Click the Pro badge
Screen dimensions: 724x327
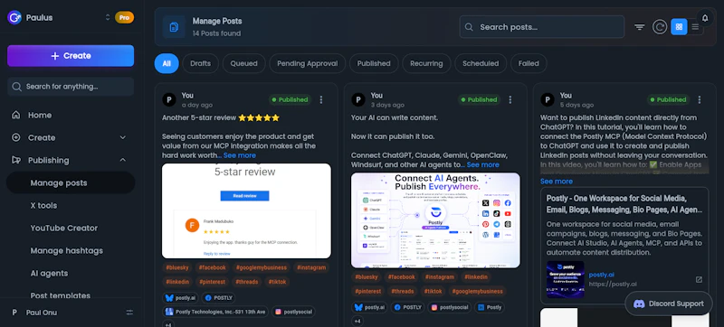tap(124, 17)
